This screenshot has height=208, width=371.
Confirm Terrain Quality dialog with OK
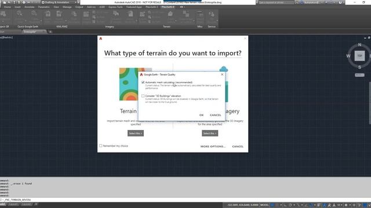[201, 115]
